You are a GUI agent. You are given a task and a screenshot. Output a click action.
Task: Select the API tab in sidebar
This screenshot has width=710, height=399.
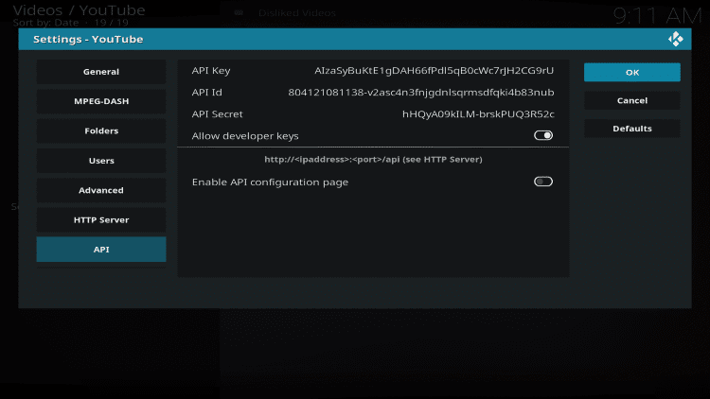point(101,250)
